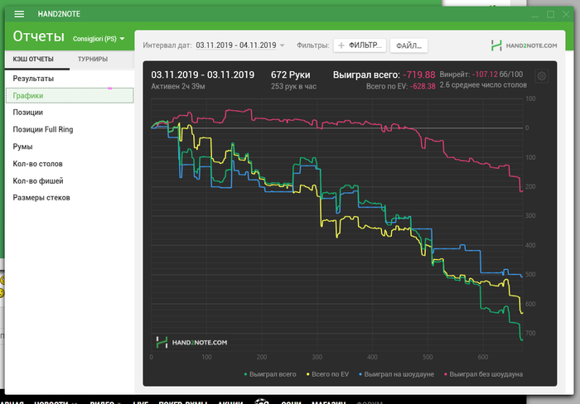Maximize the Hand2Note window

pyautogui.click(x=550, y=14)
